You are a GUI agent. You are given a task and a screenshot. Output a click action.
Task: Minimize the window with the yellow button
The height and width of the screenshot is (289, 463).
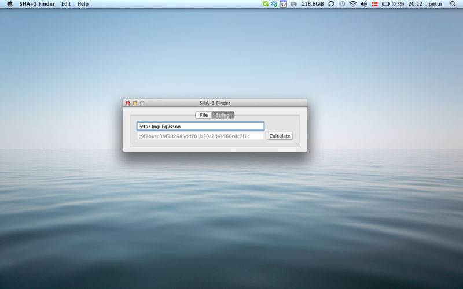pyautogui.click(x=135, y=103)
